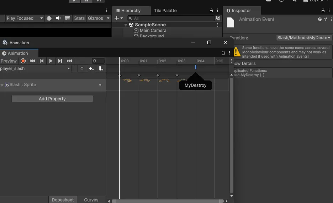Image resolution: width=333 pixels, height=203 pixels.
Task: Open the Hierarchy tab
Action: [x=131, y=11]
